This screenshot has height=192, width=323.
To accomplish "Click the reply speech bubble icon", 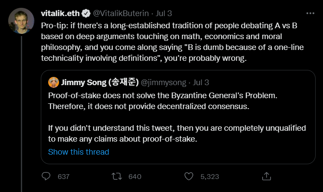I will pyautogui.click(x=46, y=176).
